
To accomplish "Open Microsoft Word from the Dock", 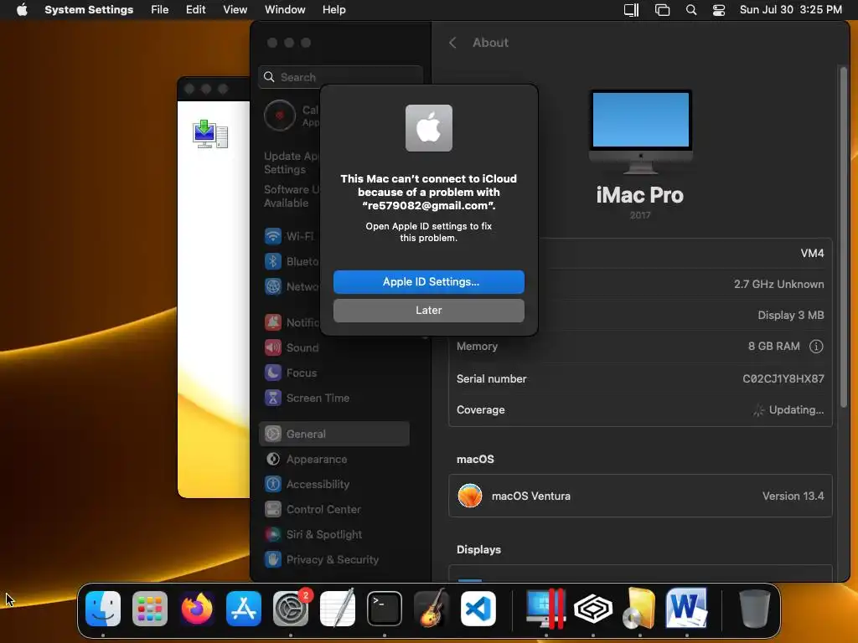I will [686, 609].
